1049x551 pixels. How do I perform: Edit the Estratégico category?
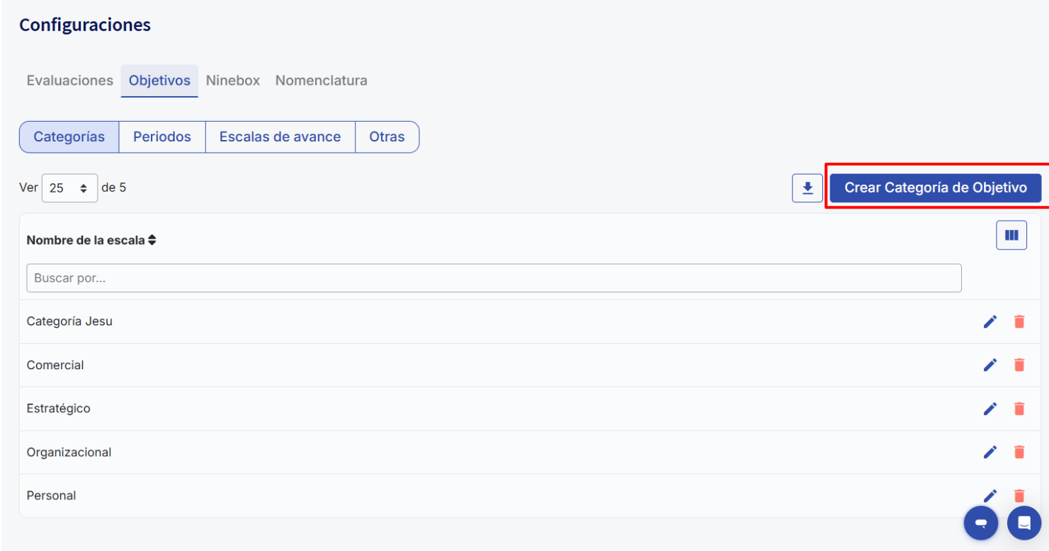point(990,409)
